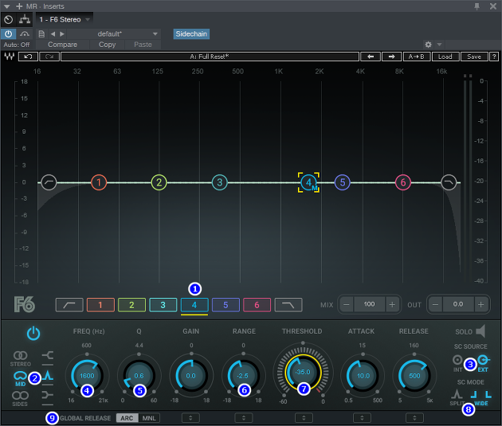The height and width of the screenshot is (426, 502).
Task: Select high-pass filter node on graph
Action: (49, 182)
